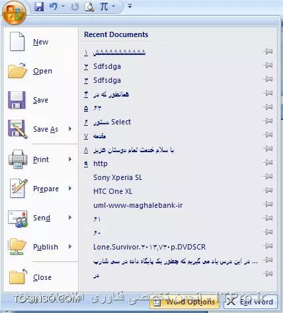283x313 pixels.
Task: Pin recent document 3 Sdfsdga
Action: point(268,79)
